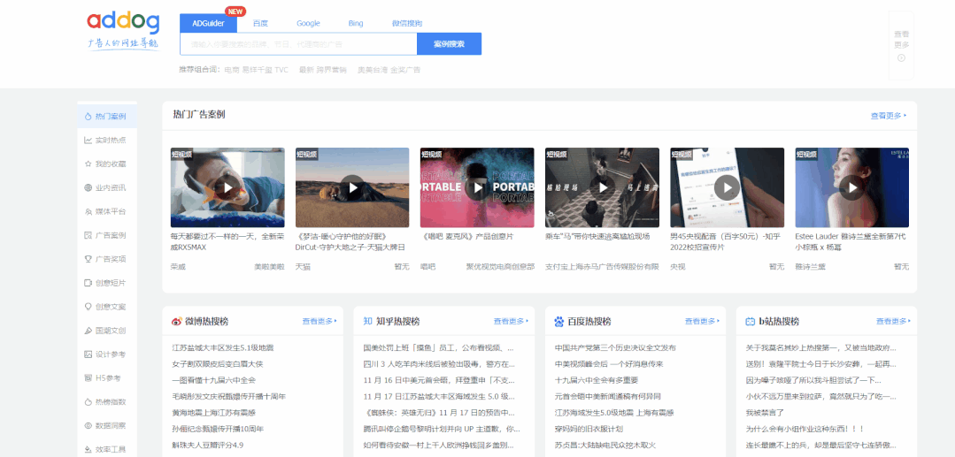
Task: Switch to the Bing search tab
Action: pyautogui.click(x=356, y=23)
